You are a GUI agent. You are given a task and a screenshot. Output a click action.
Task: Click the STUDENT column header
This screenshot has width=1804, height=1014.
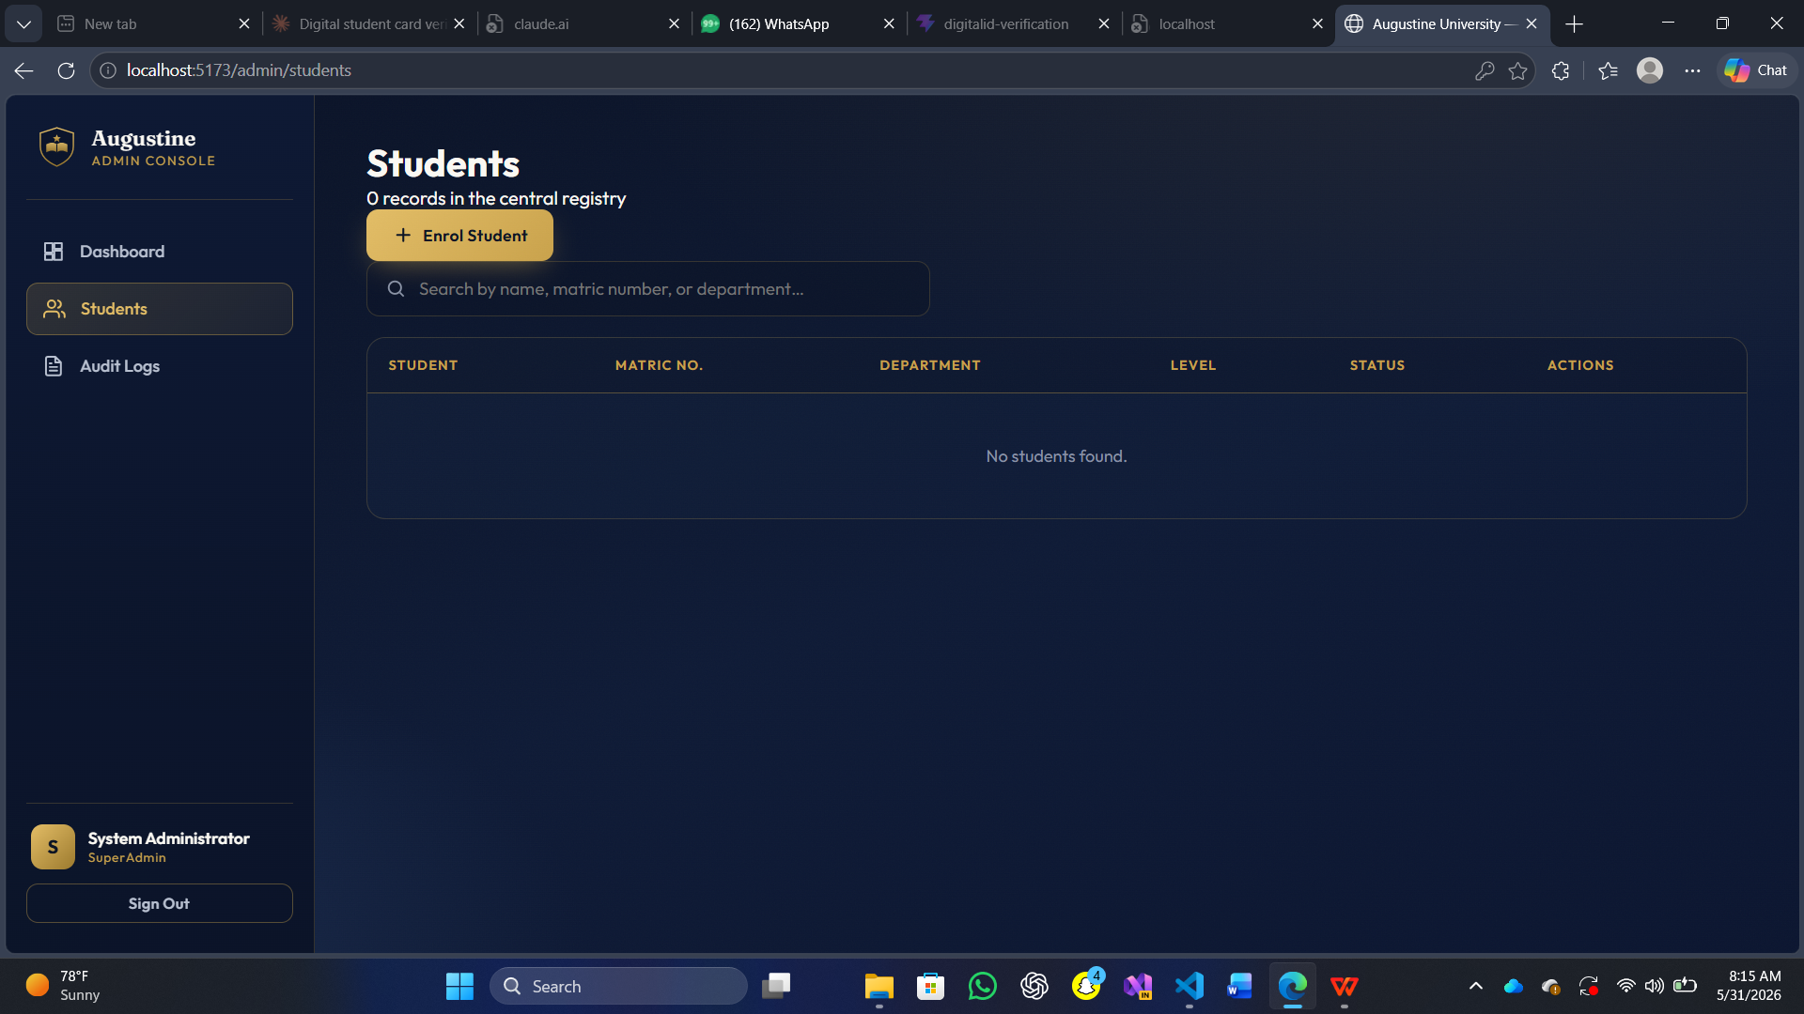[x=423, y=365]
